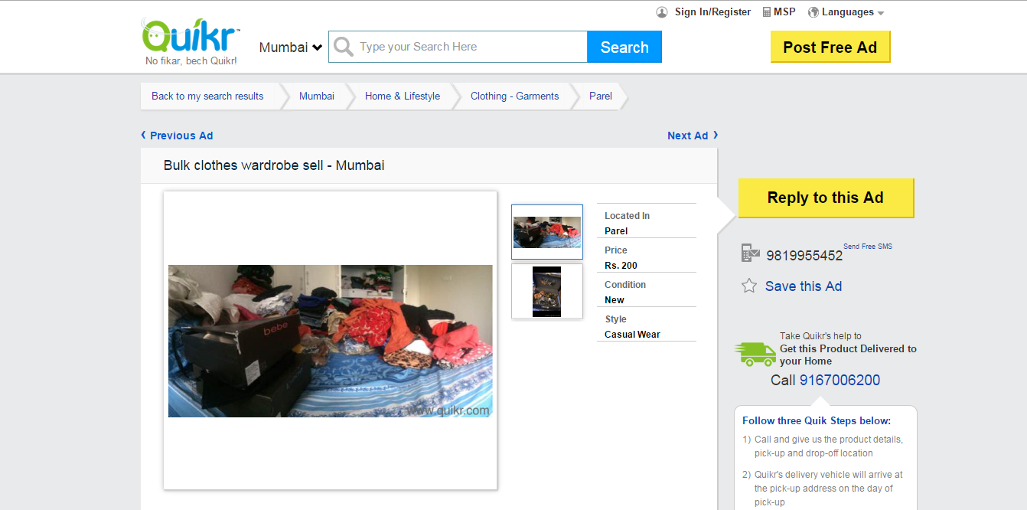
Task: Click the globe icon beside Languages
Action: [813, 12]
